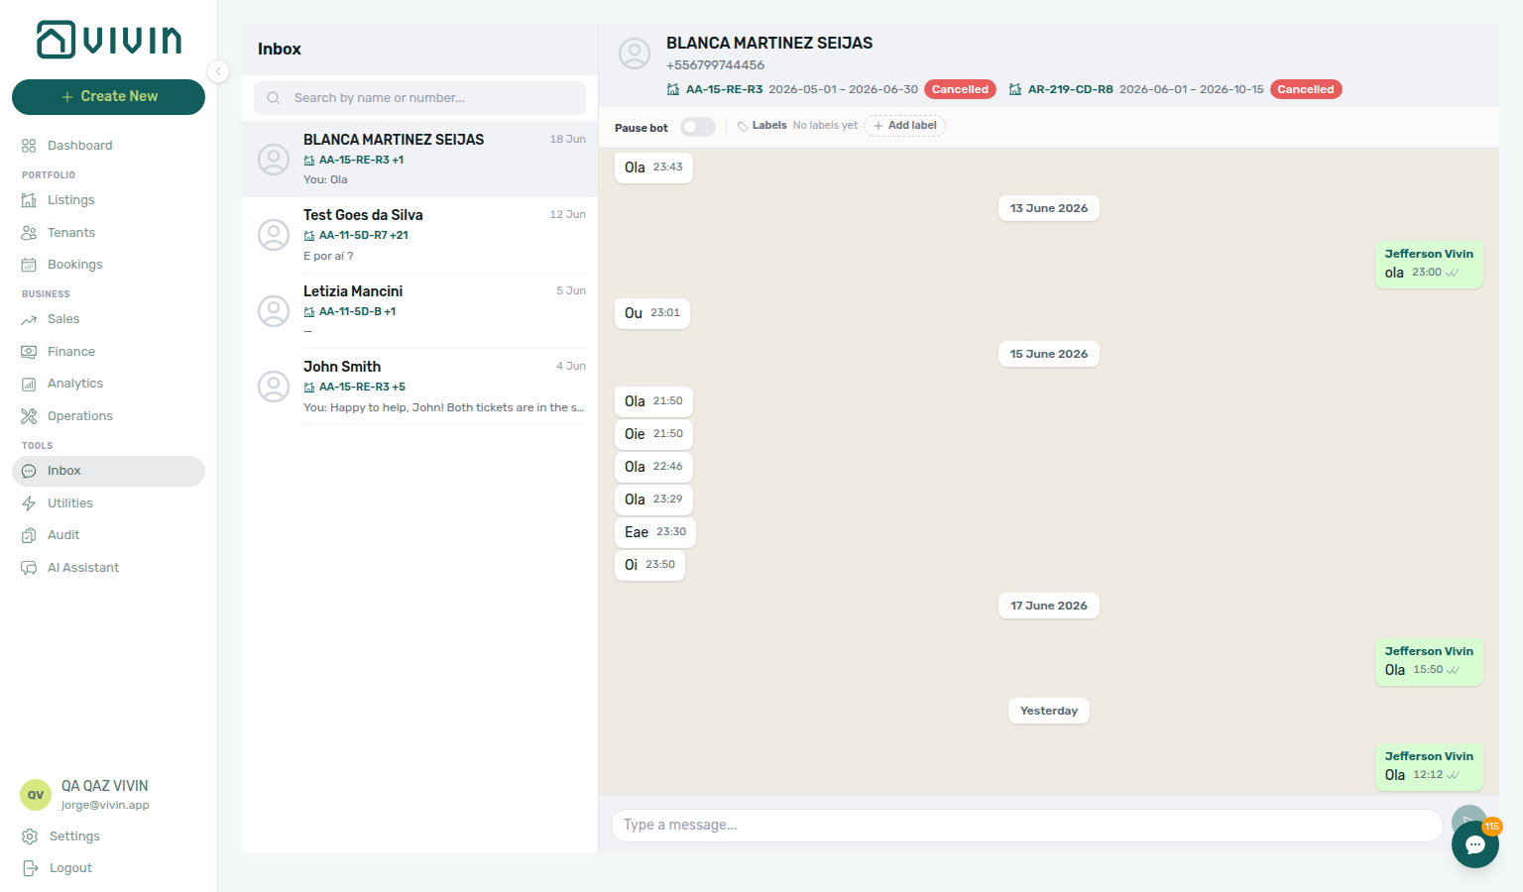Click the Analytics chart icon

(29, 384)
